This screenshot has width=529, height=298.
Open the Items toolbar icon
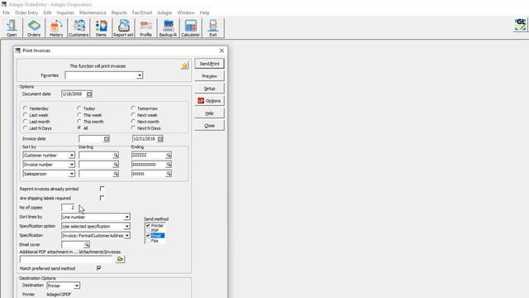tap(101, 28)
